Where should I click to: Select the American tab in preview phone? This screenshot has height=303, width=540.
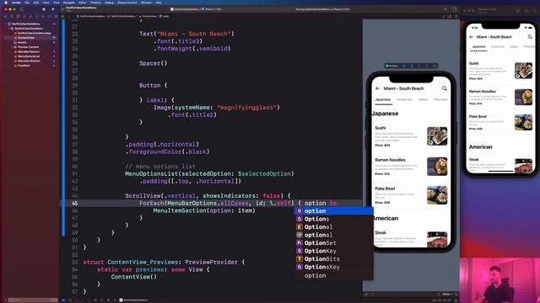pyautogui.click(x=404, y=99)
